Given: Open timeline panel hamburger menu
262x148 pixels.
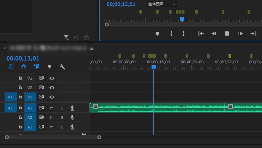Looking at the screenshot, I should tap(92, 48).
